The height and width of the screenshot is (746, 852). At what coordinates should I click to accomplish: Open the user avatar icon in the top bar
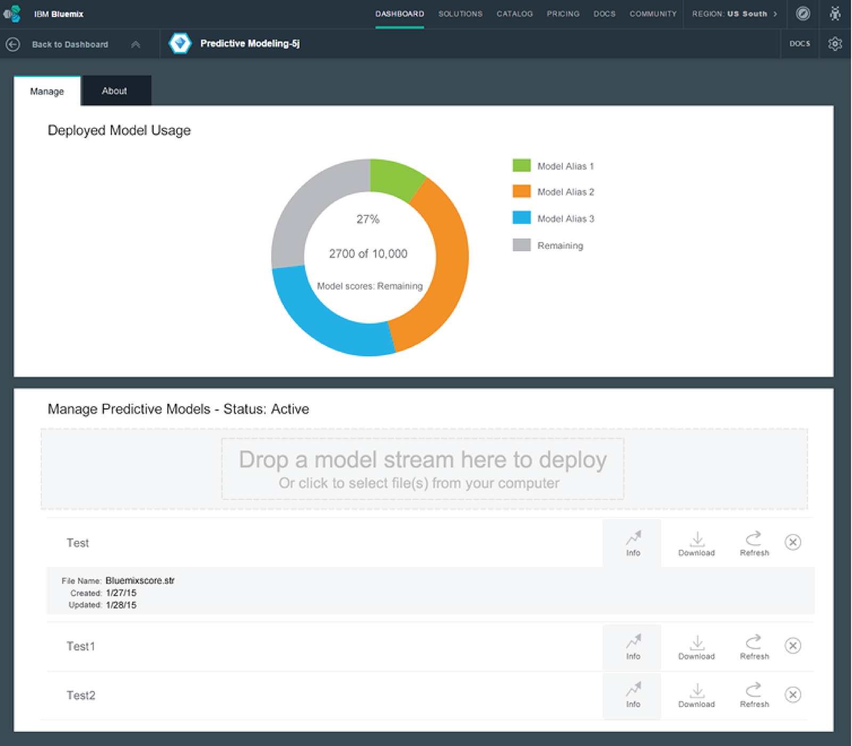(835, 13)
